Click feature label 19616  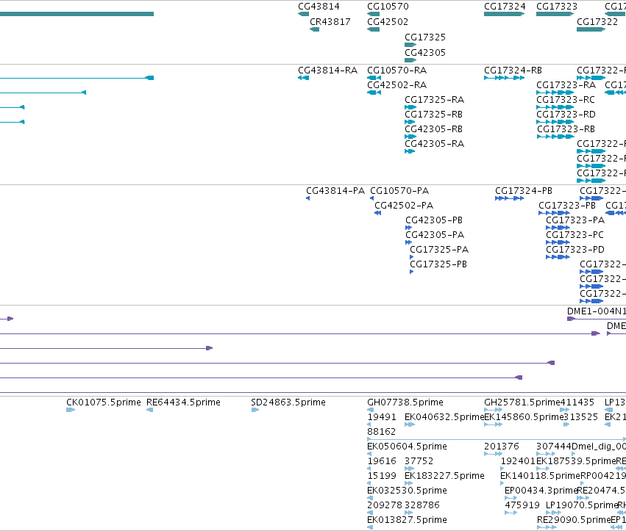382,462
